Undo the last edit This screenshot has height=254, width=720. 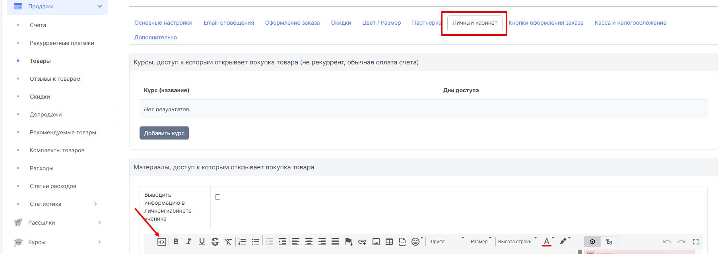coord(667,241)
